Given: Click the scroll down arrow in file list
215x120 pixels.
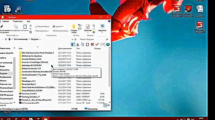Looking at the screenshot, I should point(110,102).
